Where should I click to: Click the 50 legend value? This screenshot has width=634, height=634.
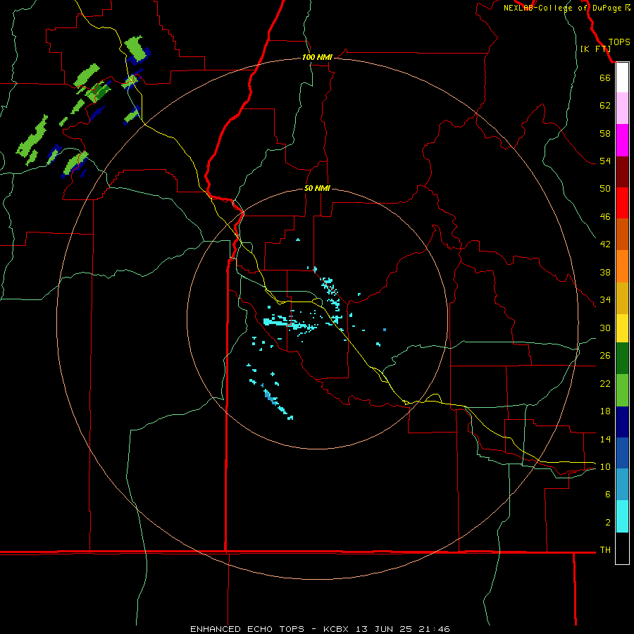coord(605,188)
